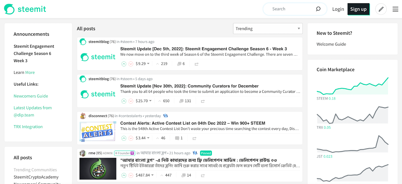Open the Learn More link

[x=30, y=72]
